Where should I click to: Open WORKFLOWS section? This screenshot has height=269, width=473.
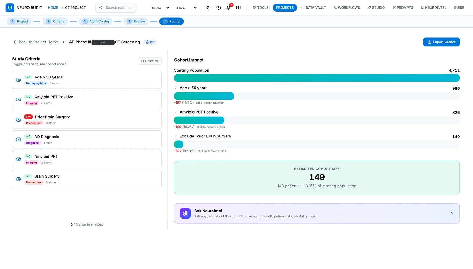coord(347,8)
